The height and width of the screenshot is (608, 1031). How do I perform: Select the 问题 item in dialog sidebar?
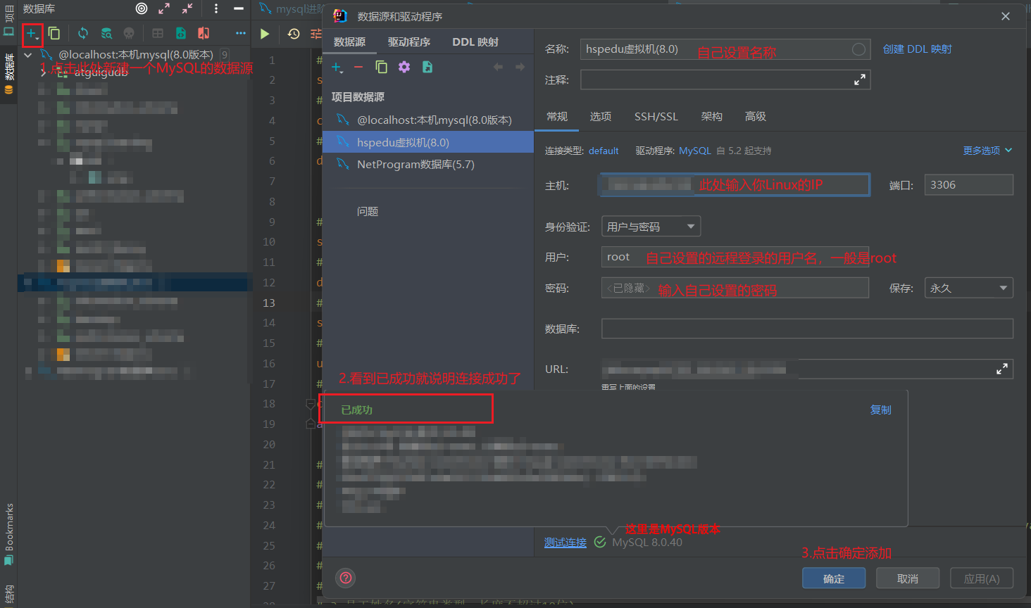(368, 211)
